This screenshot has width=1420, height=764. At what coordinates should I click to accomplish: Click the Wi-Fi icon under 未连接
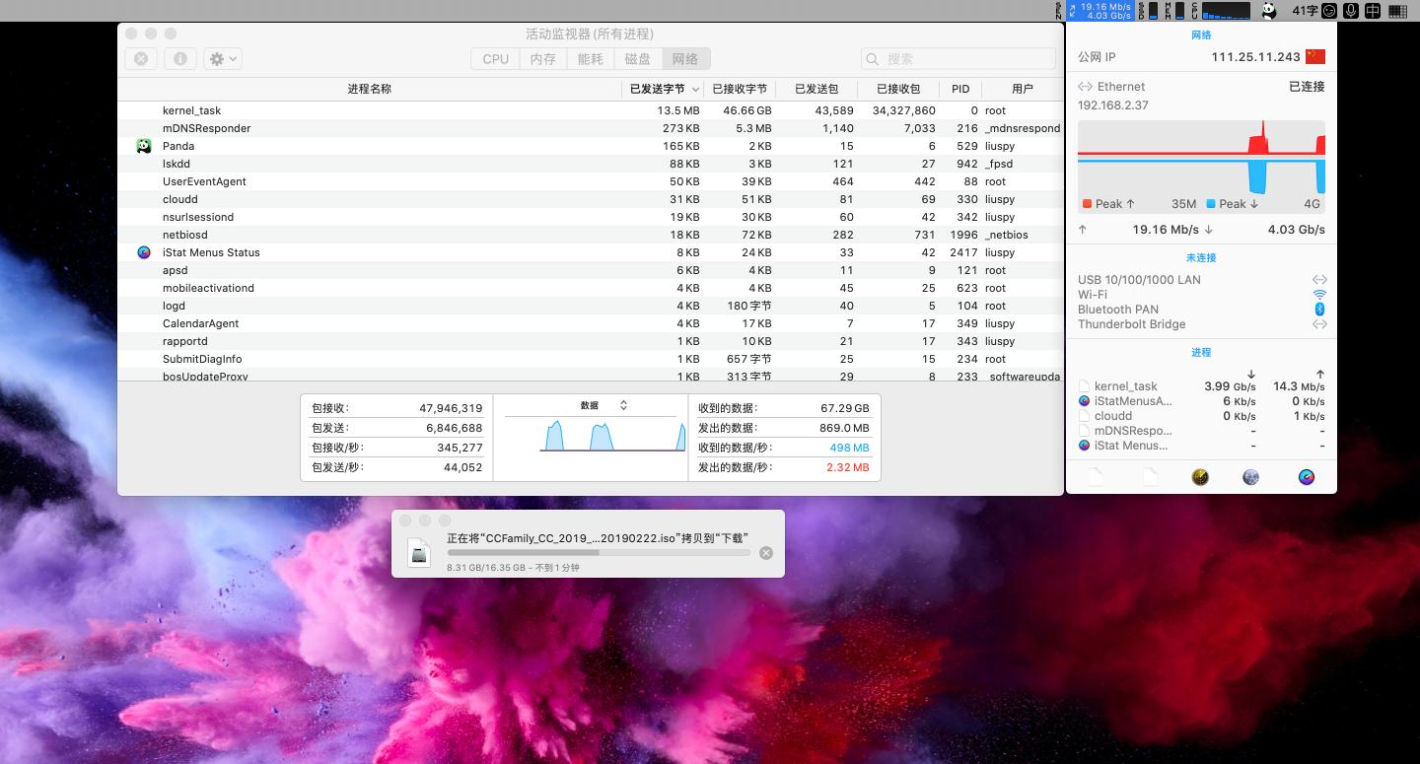1319,294
